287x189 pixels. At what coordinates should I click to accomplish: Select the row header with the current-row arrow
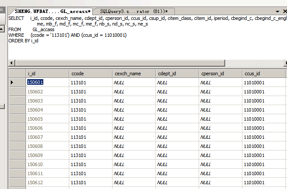coord(17,83)
